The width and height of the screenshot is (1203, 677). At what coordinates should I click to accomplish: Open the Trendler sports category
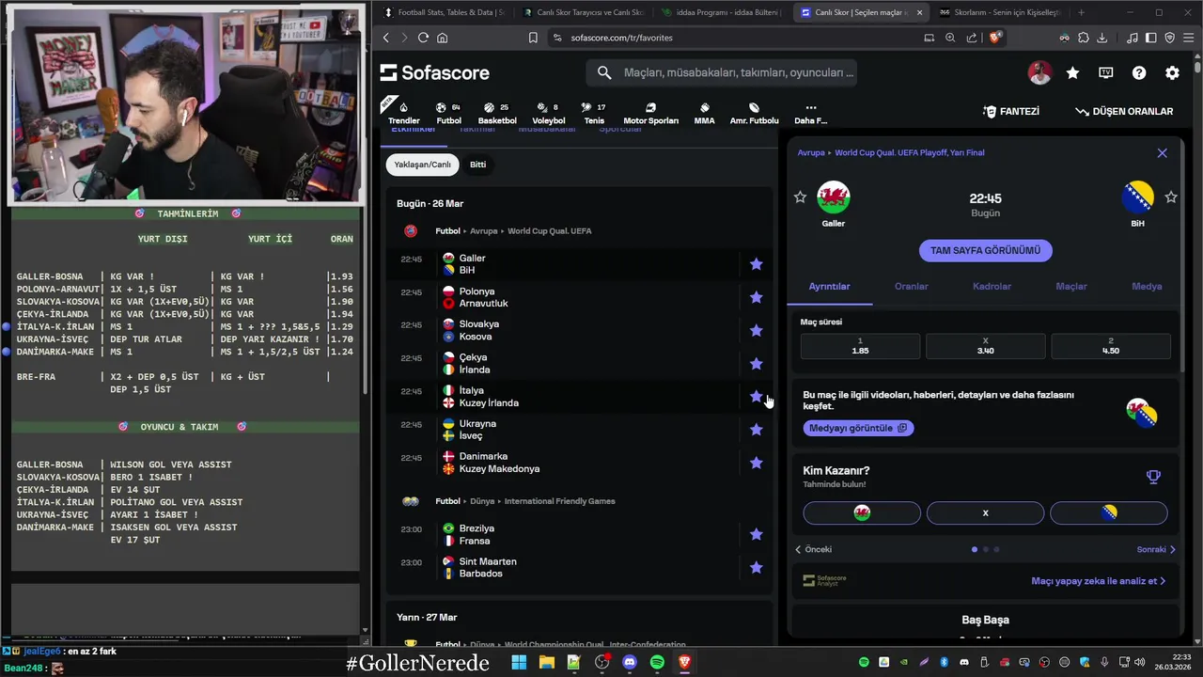click(x=404, y=113)
